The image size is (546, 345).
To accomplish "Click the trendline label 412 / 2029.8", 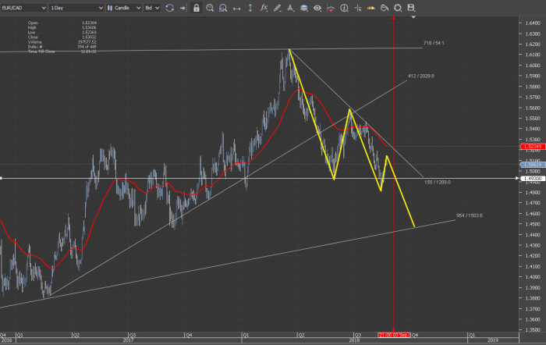I will (420, 76).
